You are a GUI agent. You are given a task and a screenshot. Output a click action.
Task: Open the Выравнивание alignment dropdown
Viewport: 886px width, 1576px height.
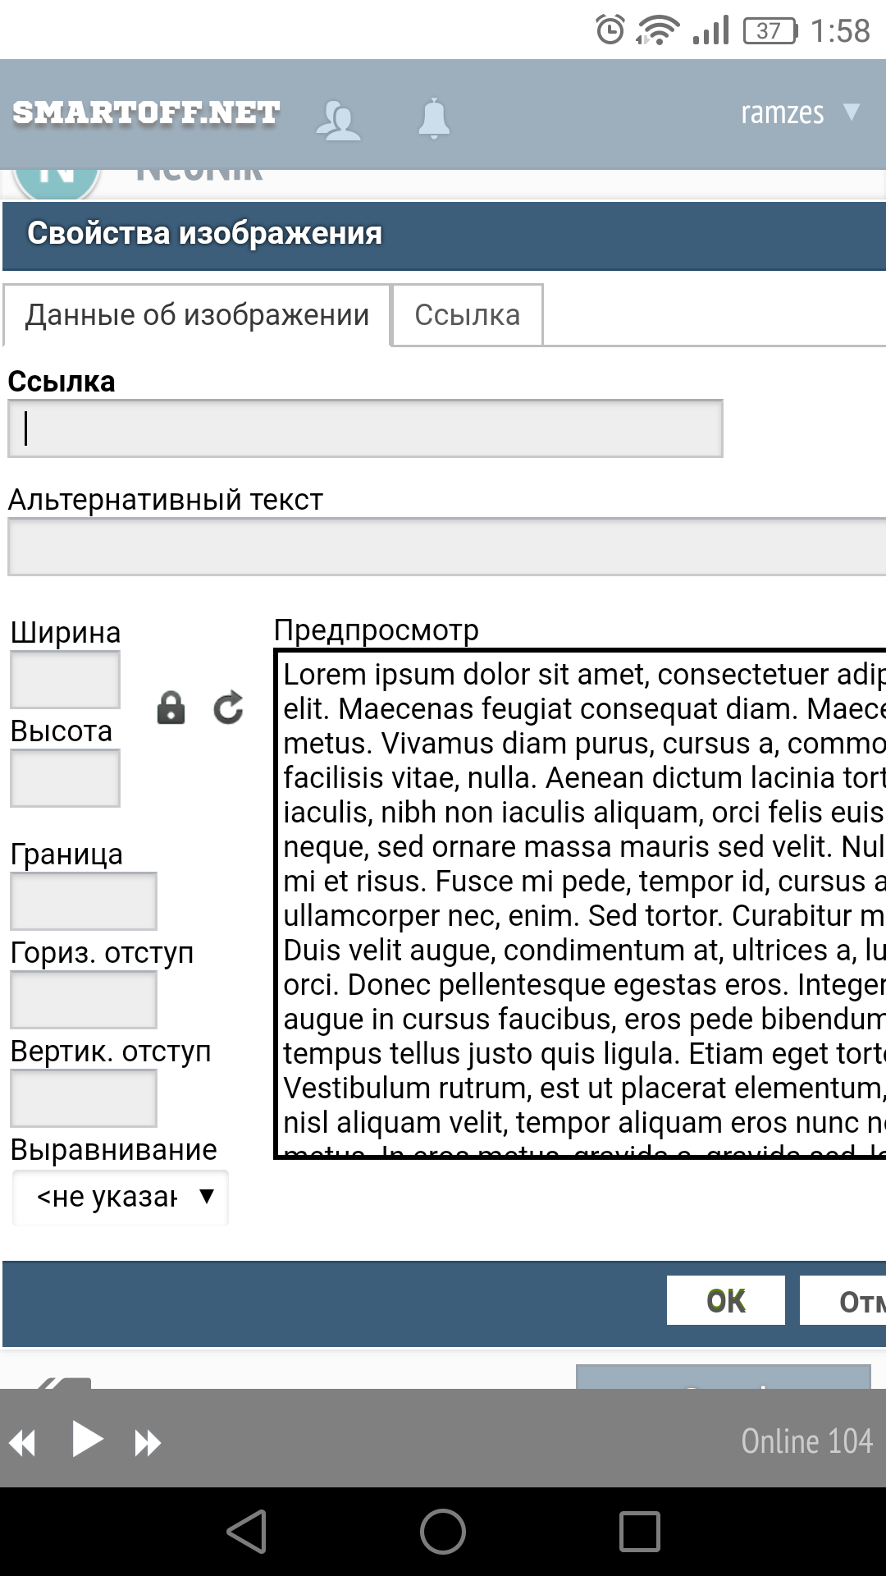[121, 1198]
